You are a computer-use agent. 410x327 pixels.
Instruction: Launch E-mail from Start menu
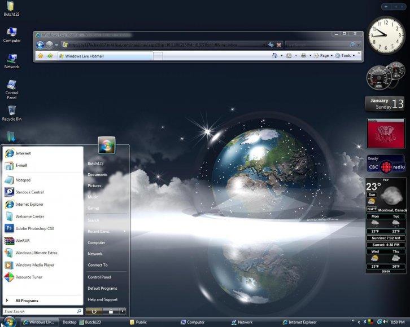[43, 165]
